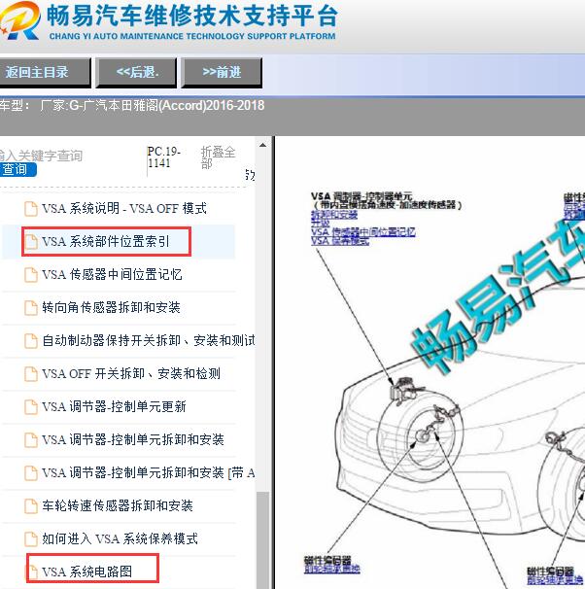
Task: Open diagram link 'VSA 传感器中间位置记忆'
Action: [x=363, y=231]
